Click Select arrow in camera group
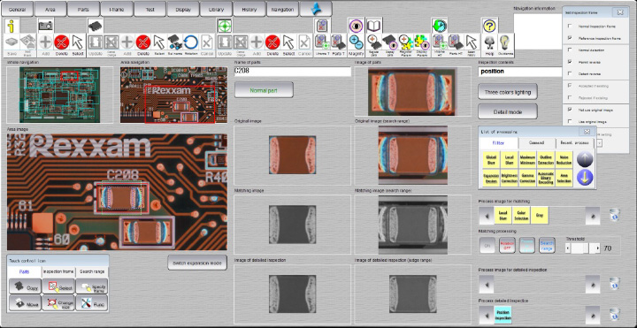Screen dimensions: 637x328 coord(78,45)
